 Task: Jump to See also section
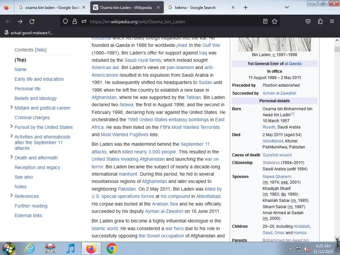click(24, 177)
